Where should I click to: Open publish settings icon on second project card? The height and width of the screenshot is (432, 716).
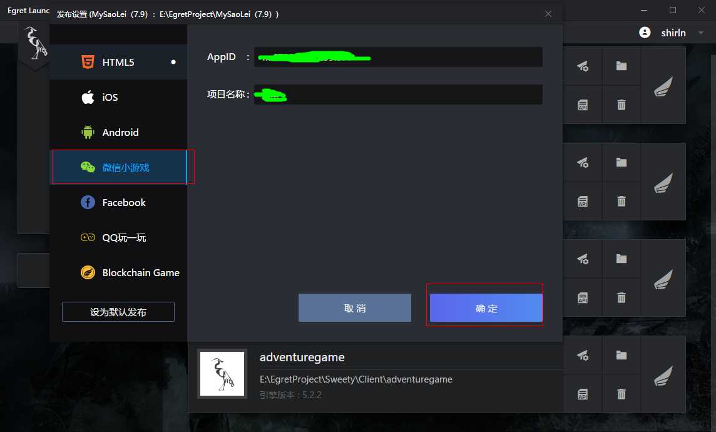click(583, 163)
